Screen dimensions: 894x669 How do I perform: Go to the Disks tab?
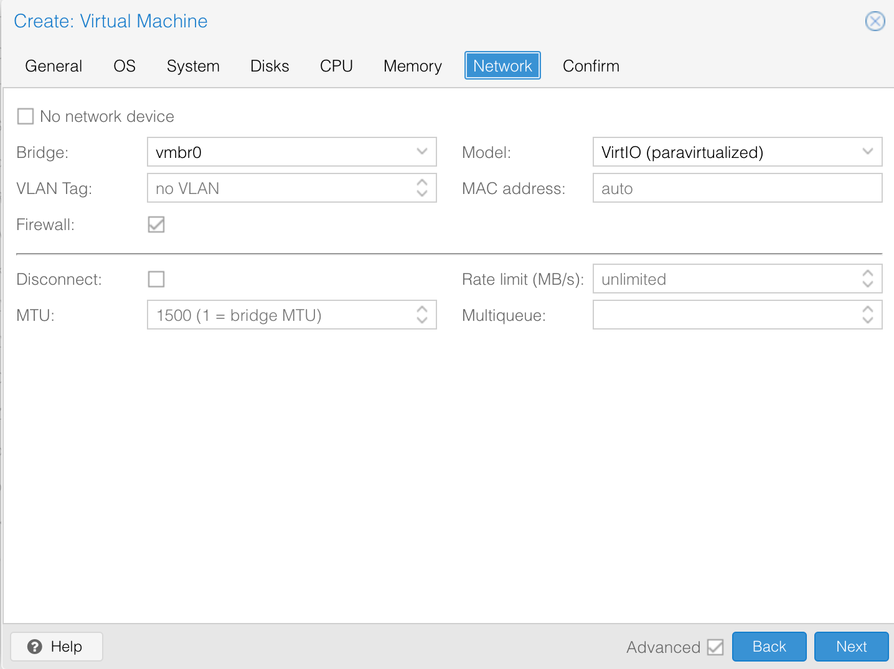270,66
